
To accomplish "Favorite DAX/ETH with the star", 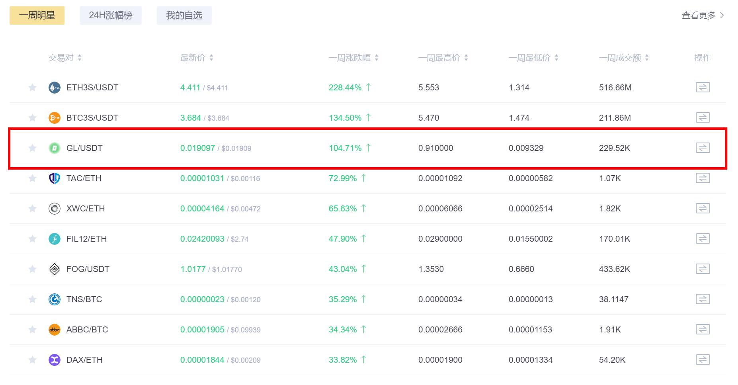I will 33,360.
